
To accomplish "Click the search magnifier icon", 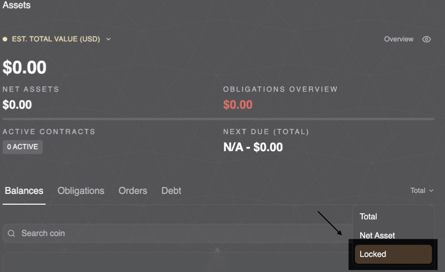I will 11,233.
